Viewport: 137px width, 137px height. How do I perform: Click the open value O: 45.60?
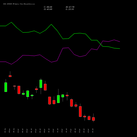(x=48, y=9)
